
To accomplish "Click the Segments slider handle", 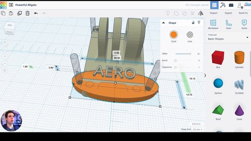I will click(x=175, y=67).
